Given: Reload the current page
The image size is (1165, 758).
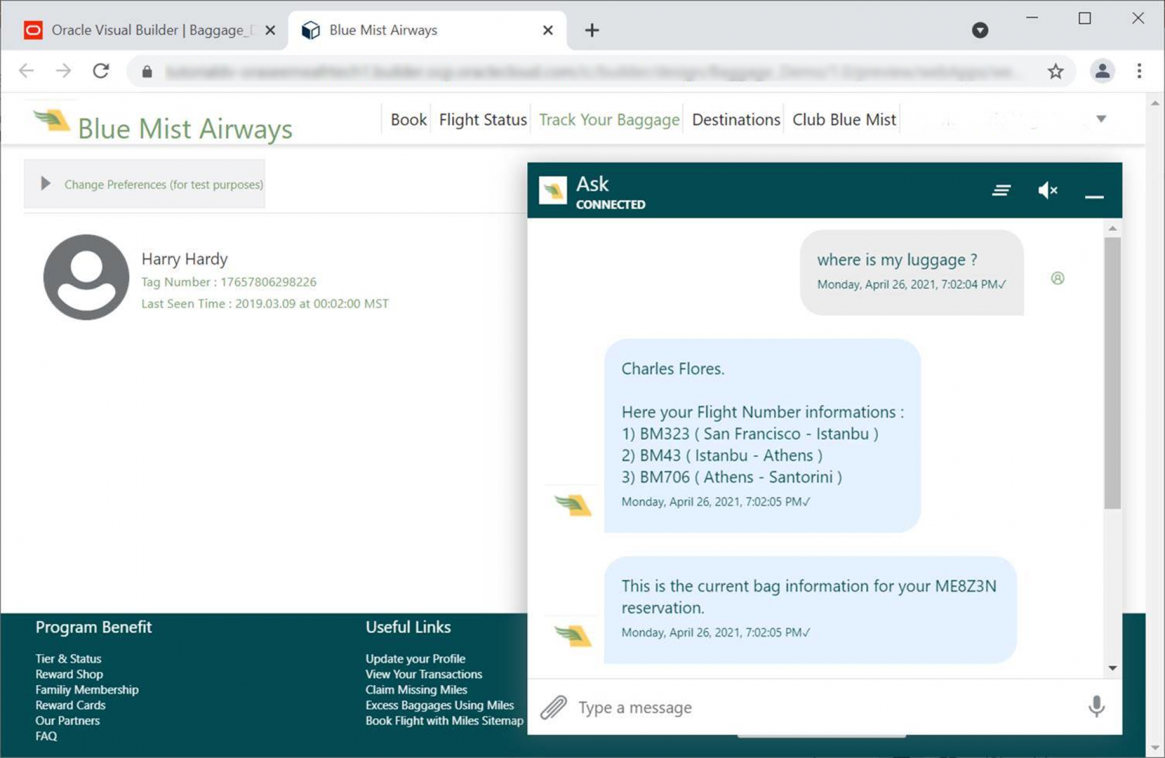Looking at the screenshot, I should coord(101,71).
